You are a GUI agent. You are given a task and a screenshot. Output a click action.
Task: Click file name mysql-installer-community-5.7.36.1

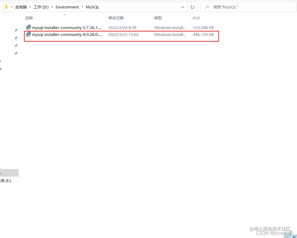67,28
